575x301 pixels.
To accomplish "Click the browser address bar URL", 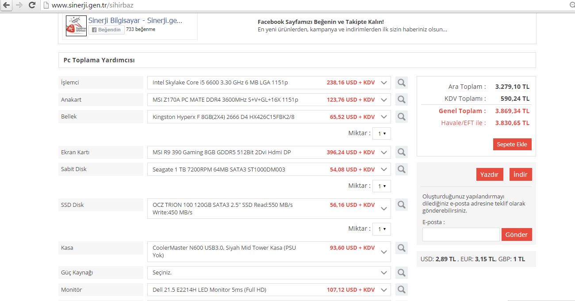I will [x=92, y=5].
